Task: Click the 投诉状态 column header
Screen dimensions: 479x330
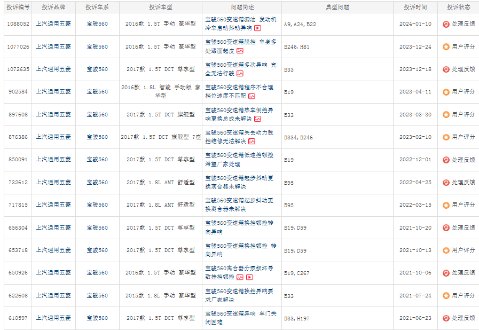Action: pos(459,7)
